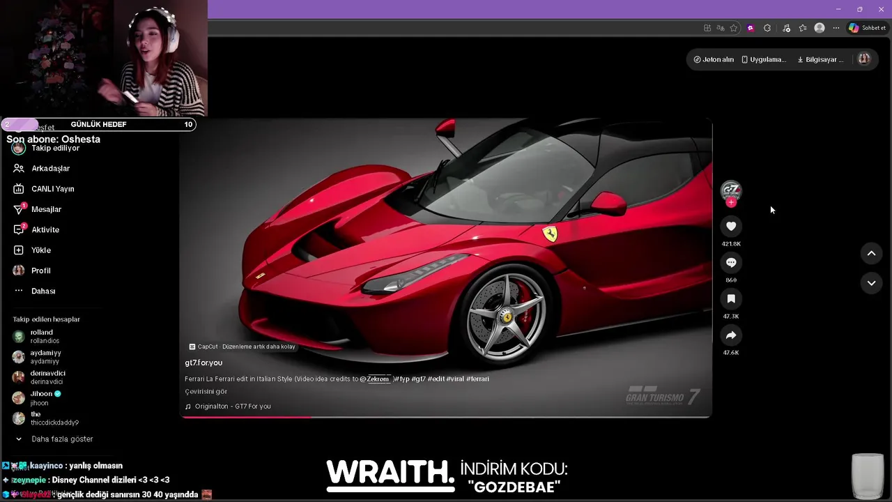Click the CapCut editing banner
Viewport: 892px width, 502px height.
(x=242, y=347)
